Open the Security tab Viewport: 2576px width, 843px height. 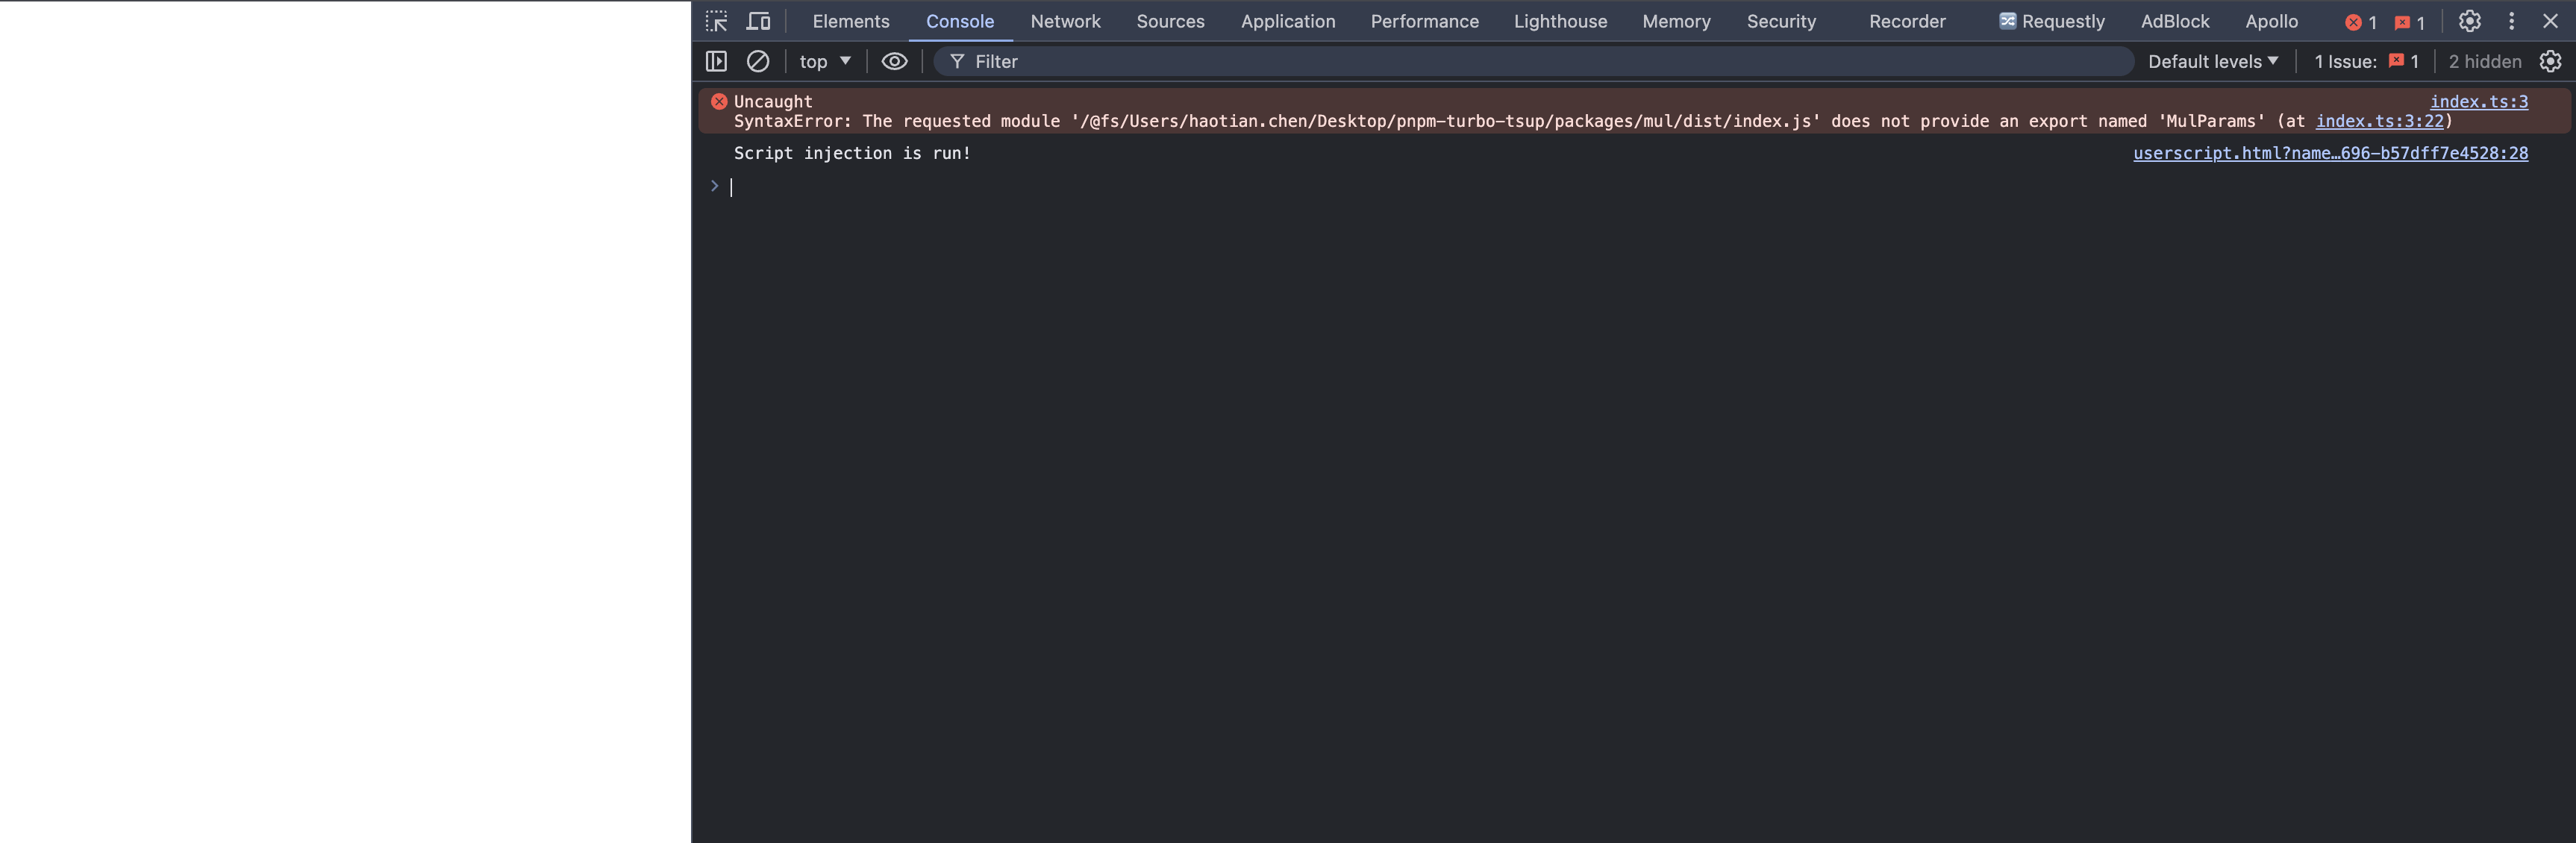click(1781, 21)
